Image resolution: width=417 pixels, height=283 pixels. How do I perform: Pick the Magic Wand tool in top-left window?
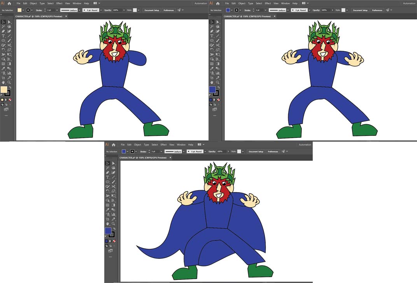point(3,26)
